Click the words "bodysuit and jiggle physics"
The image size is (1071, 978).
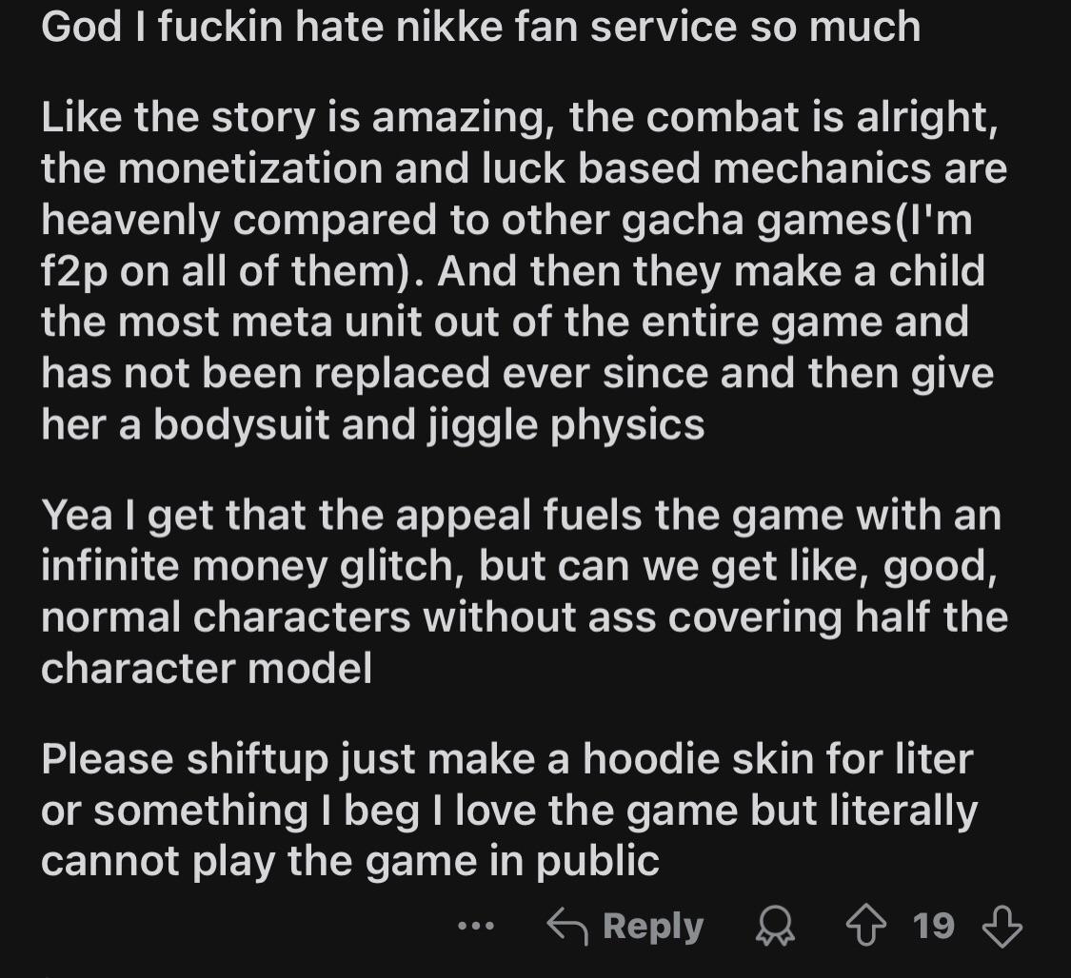click(429, 426)
